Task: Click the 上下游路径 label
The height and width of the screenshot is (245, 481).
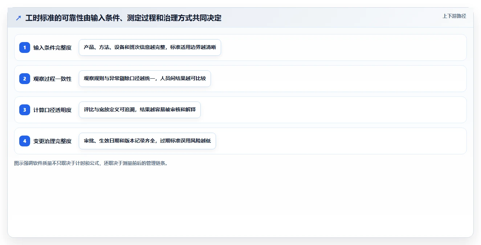Action: (454, 16)
